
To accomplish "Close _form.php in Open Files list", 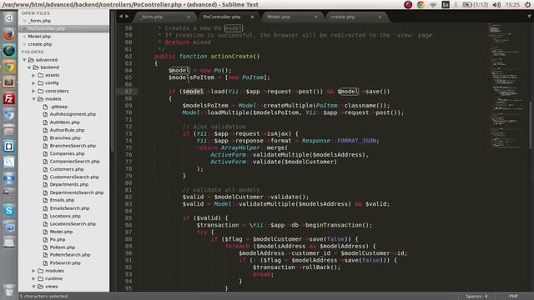I will pos(24,21).
